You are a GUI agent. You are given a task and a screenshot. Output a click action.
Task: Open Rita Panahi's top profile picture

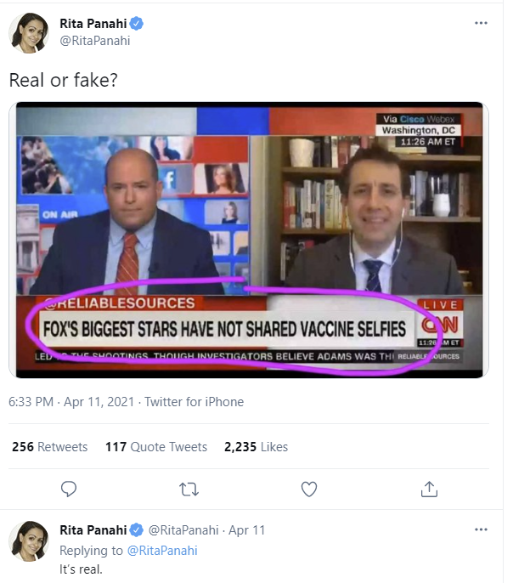point(29,32)
